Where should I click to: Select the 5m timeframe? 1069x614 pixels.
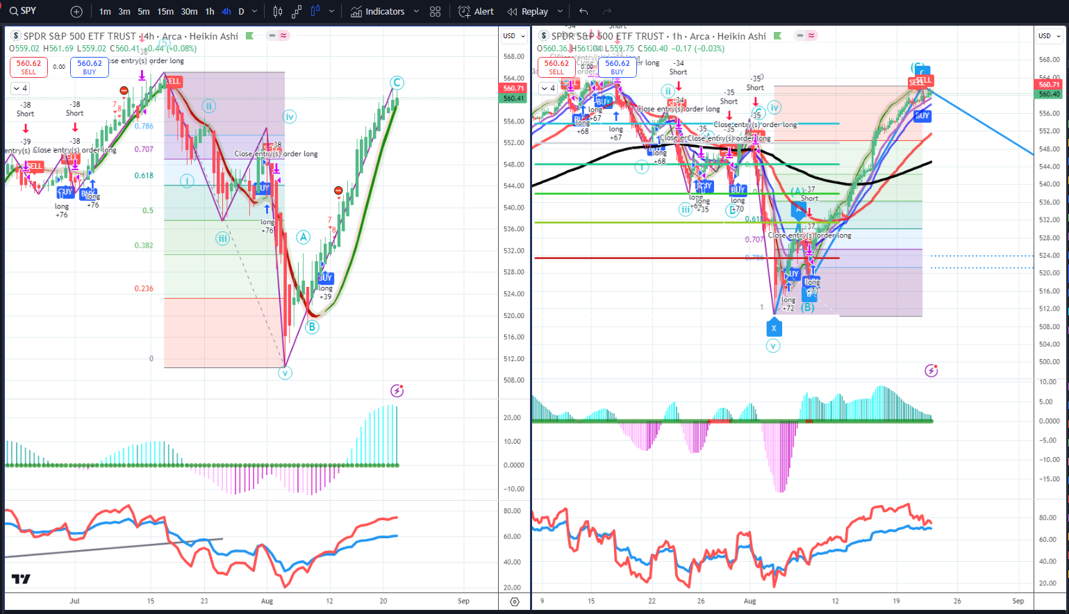pos(143,12)
